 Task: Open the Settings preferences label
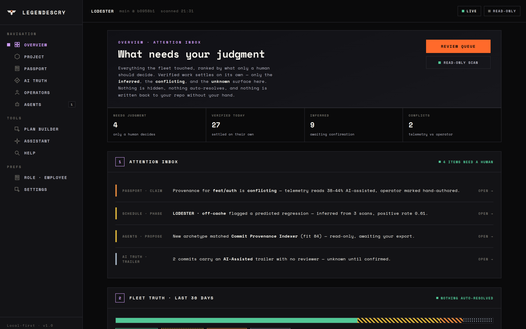(35, 189)
